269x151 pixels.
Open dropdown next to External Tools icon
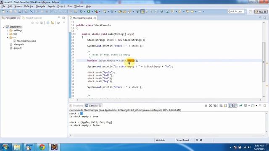100,11
